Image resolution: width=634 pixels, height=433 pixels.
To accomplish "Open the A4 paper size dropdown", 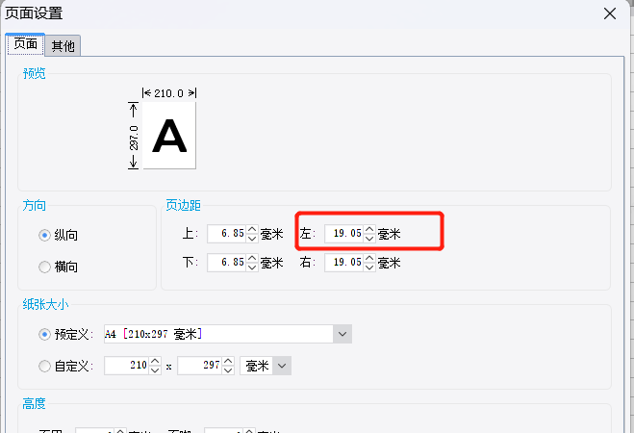I will coord(342,334).
